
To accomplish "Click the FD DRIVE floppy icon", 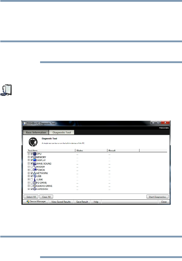I will [34, 183].
